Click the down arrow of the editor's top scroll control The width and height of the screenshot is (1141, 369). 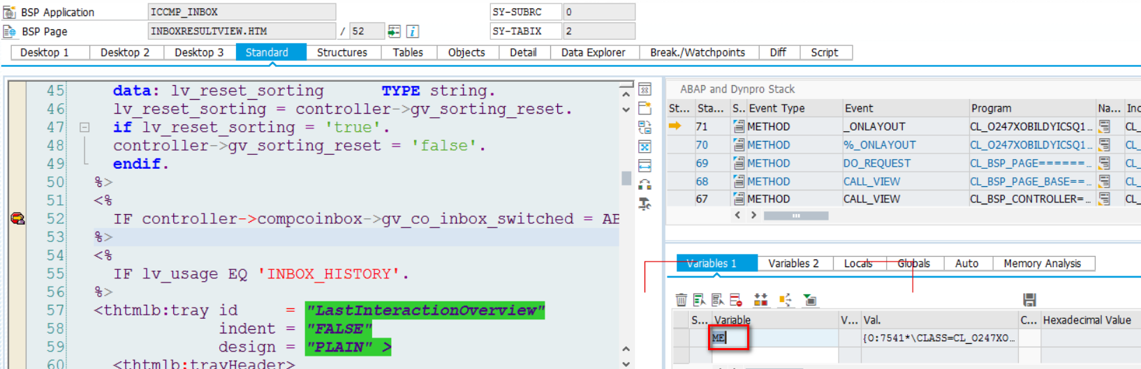pos(626,110)
